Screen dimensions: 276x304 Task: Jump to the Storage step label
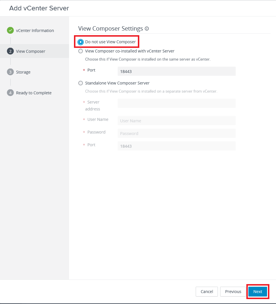23,72
